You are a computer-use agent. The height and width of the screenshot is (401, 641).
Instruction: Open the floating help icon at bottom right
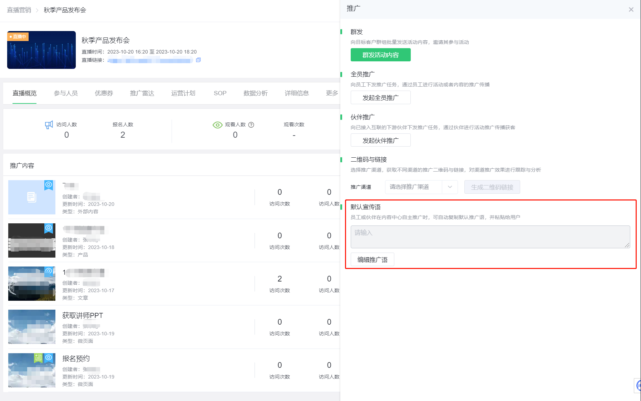click(638, 386)
